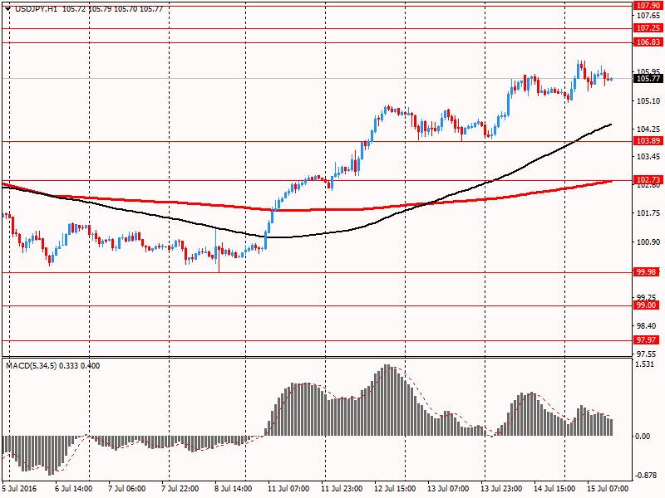Click the 103.45 price scale value
This screenshot has height=498, width=665.
pyautogui.click(x=648, y=157)
